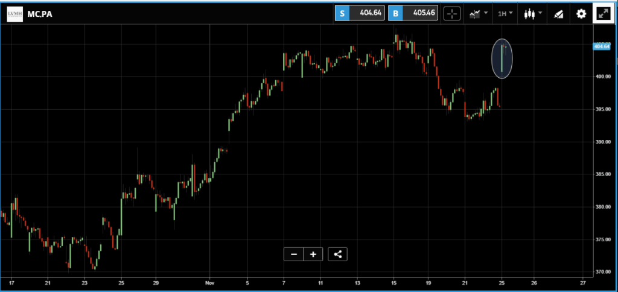
Task: Click the LVMH company logo
Action: click(14, 14)
